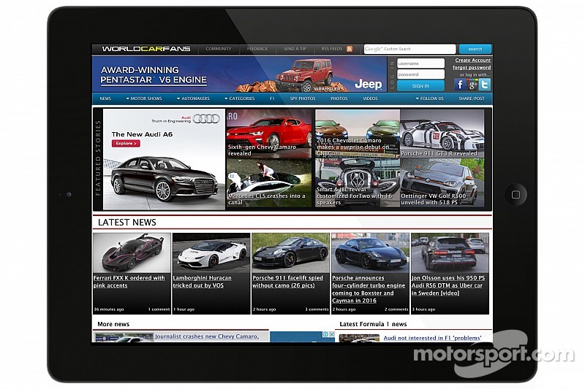Viewport: 585px width, 389px height.
Task: Open the 1 comment link on Ferrari article
Action: point(159,309)
